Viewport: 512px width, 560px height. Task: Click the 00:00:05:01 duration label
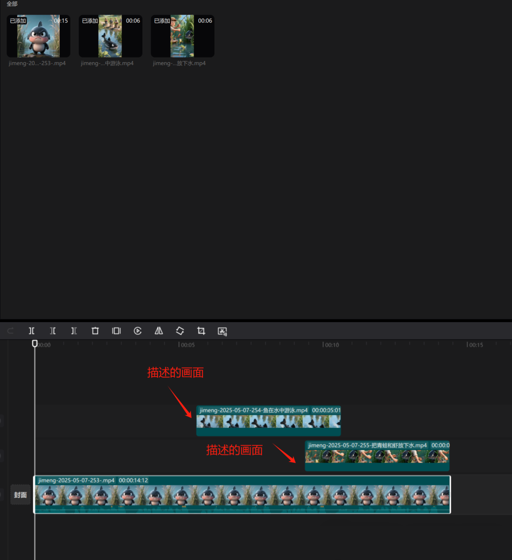point(326,410)
